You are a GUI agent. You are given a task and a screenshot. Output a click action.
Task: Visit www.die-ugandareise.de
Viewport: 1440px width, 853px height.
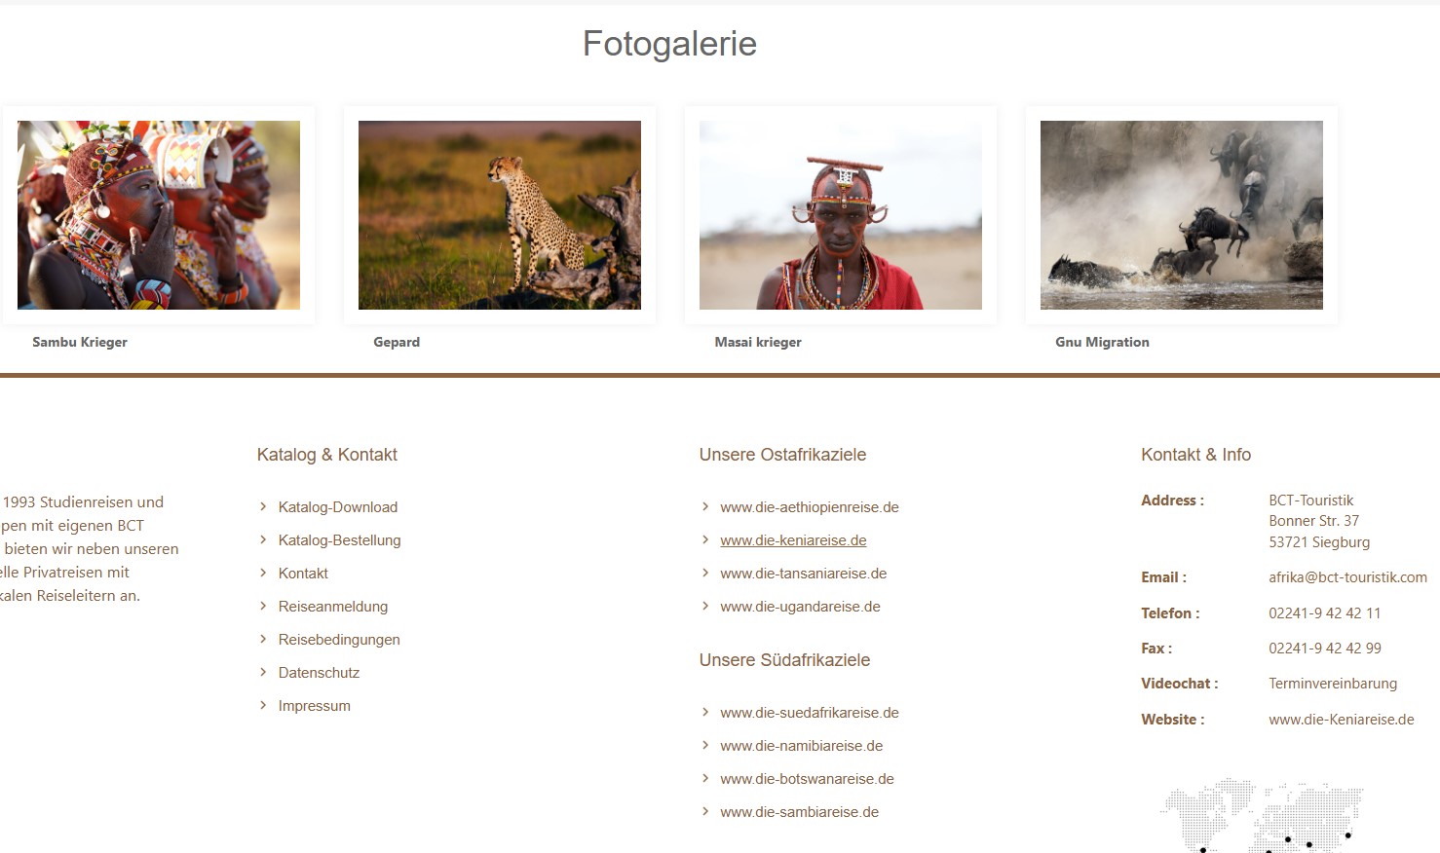coord(800,607)
